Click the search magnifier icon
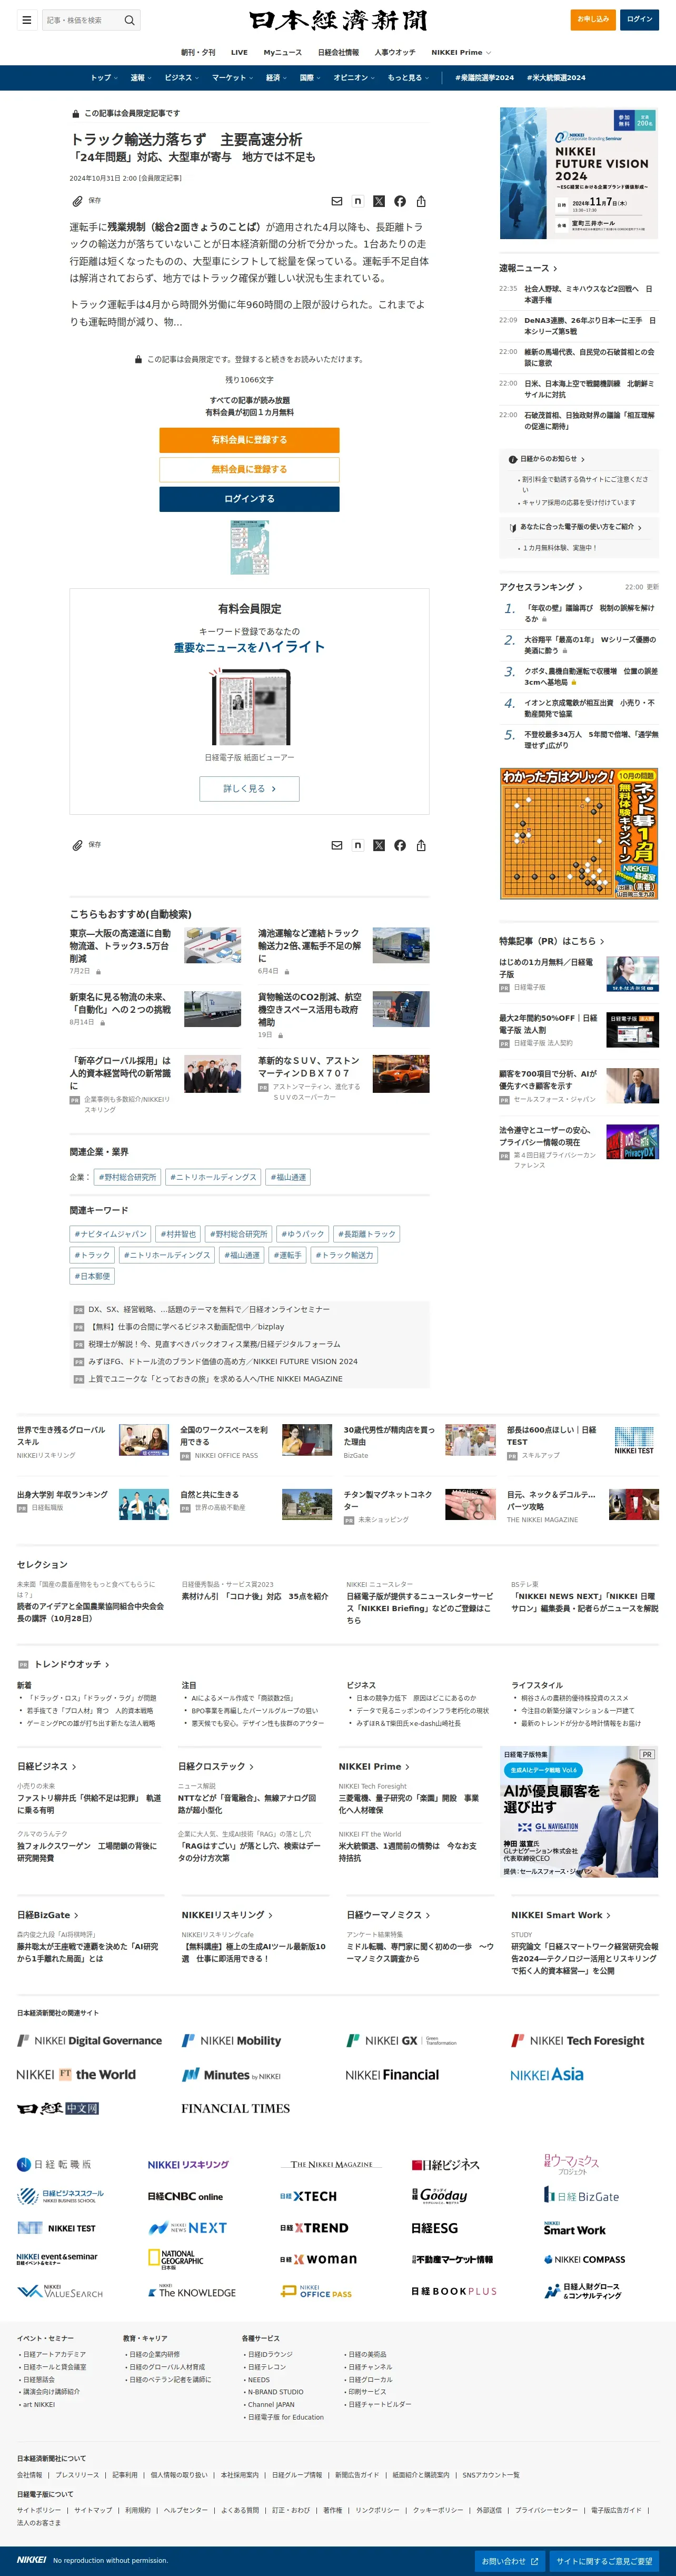This screenshot has height=2576, width=676. (129, 20)
